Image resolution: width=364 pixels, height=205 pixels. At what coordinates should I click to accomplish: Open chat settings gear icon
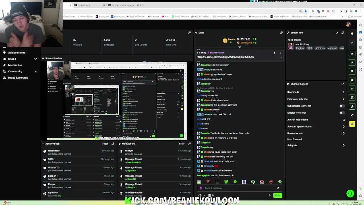click(270, 195)
